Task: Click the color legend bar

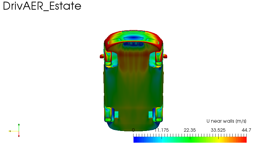Action: [190, 140]
